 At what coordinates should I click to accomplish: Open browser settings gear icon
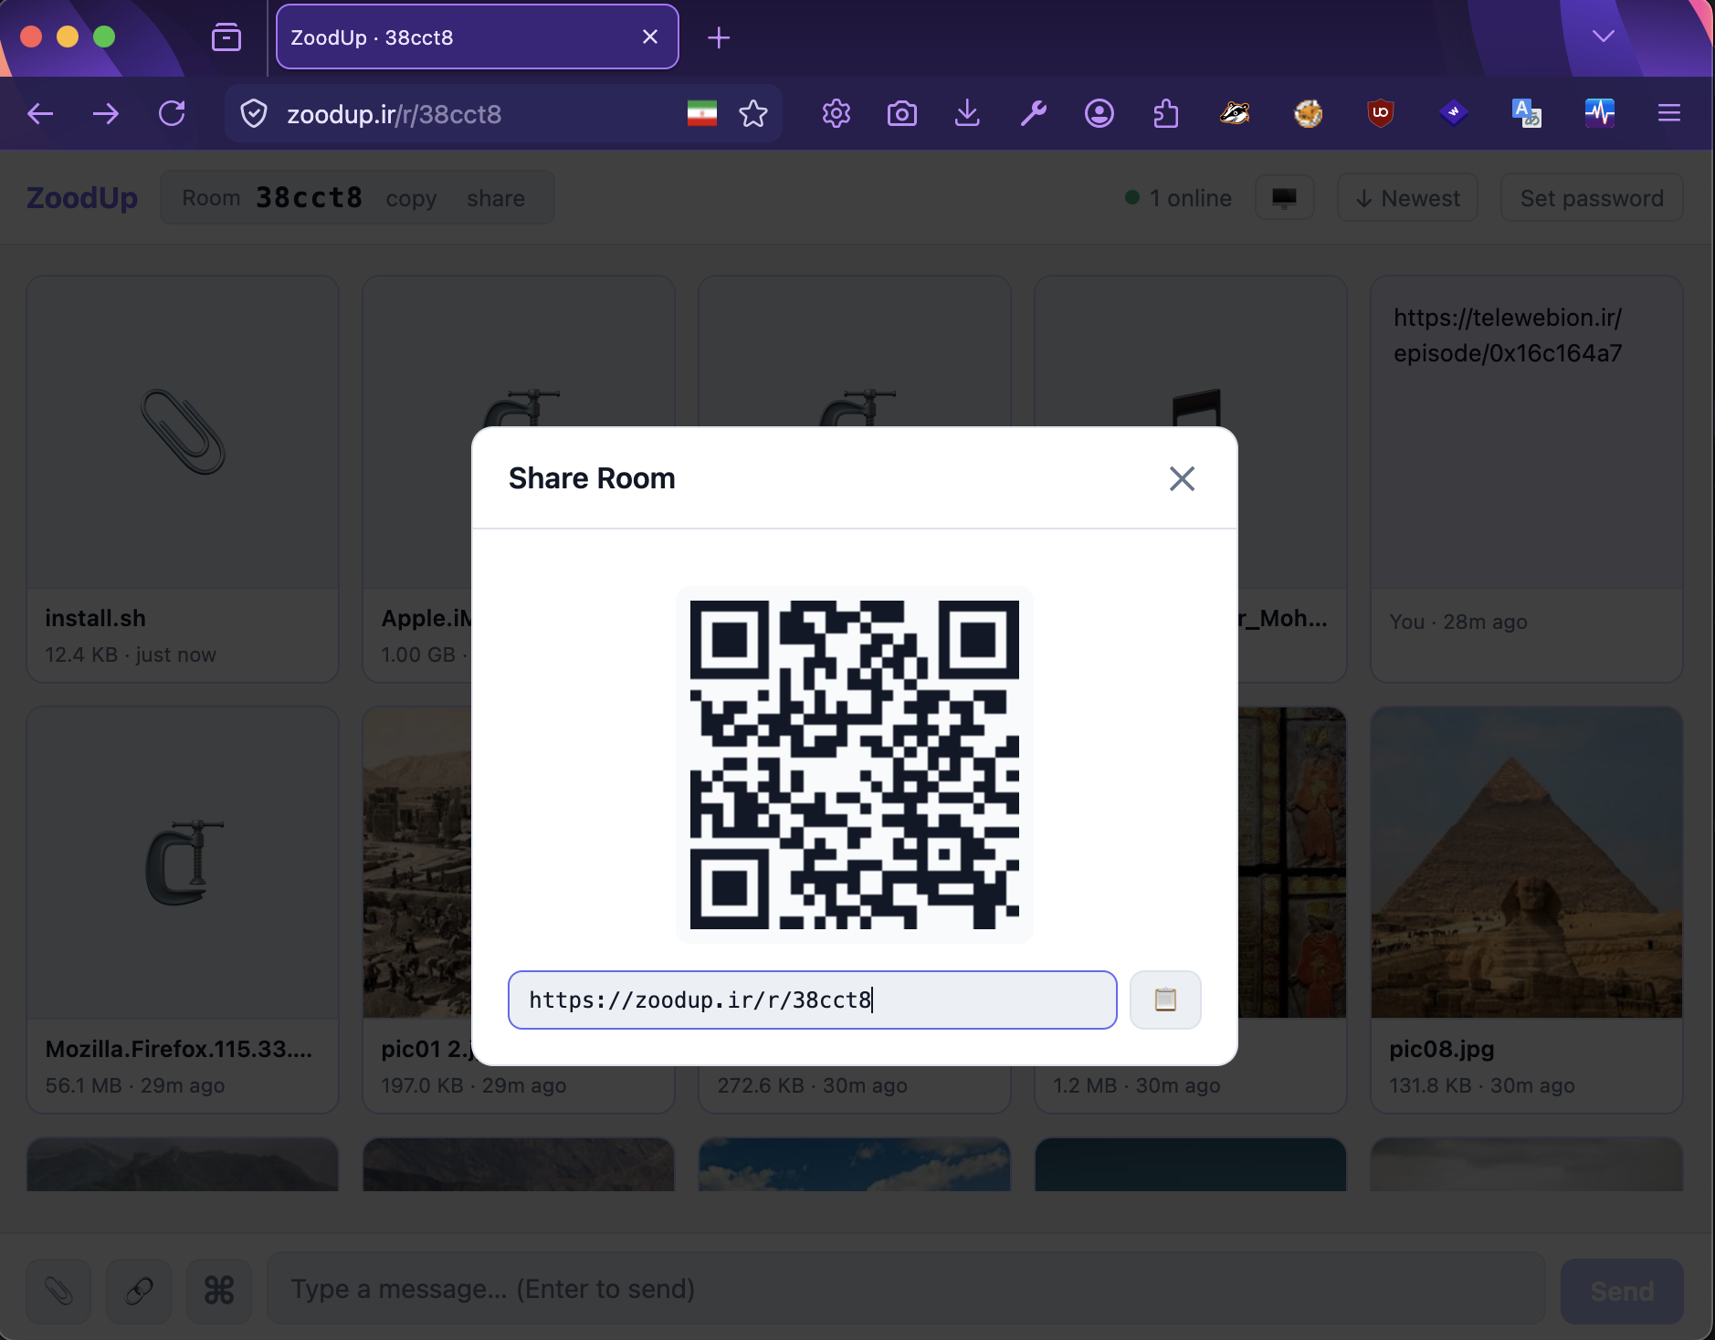click(x=836, y=113)
